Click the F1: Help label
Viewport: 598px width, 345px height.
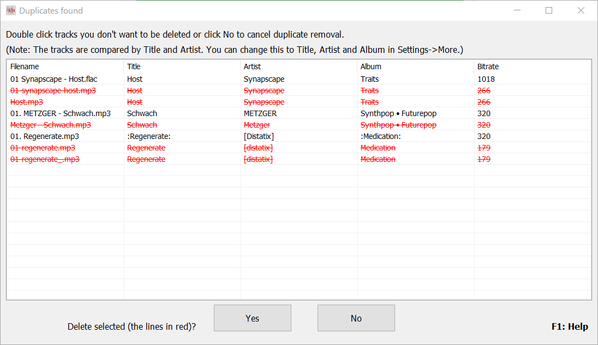tap(570, 326)
